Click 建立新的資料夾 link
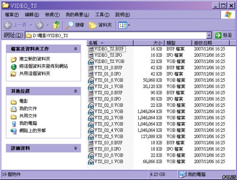The image size is (237, 180). click(x=34, y=59)
